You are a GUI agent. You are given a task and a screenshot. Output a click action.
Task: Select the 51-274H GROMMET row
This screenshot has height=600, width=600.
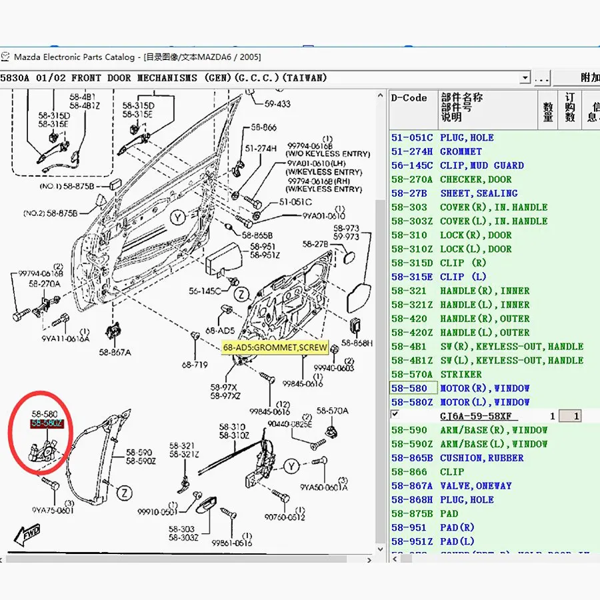coord(495,151)
